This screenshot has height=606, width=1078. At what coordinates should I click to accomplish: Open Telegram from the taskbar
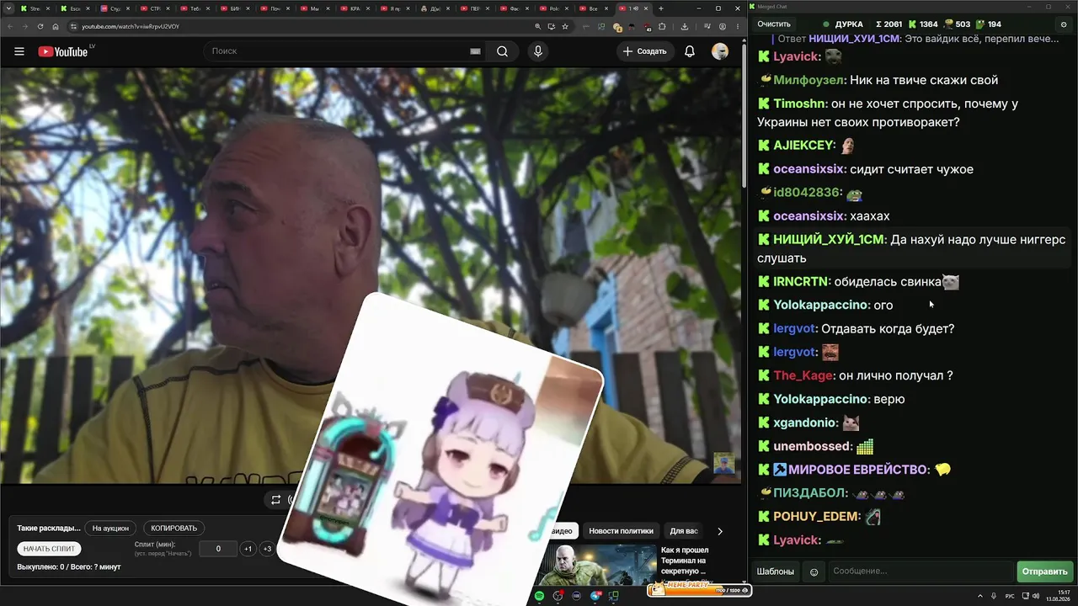[595, 596]
